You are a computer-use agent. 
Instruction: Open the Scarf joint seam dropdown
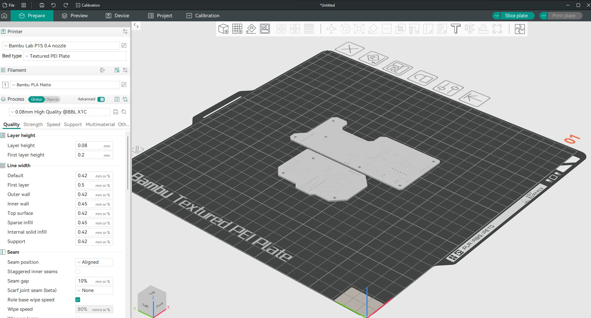tap(94, 290)
